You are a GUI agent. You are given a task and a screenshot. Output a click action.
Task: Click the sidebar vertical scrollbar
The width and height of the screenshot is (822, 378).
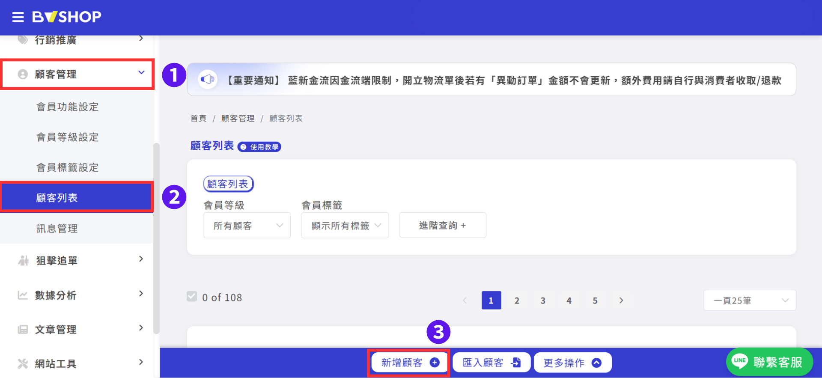[x=156, y=238]
